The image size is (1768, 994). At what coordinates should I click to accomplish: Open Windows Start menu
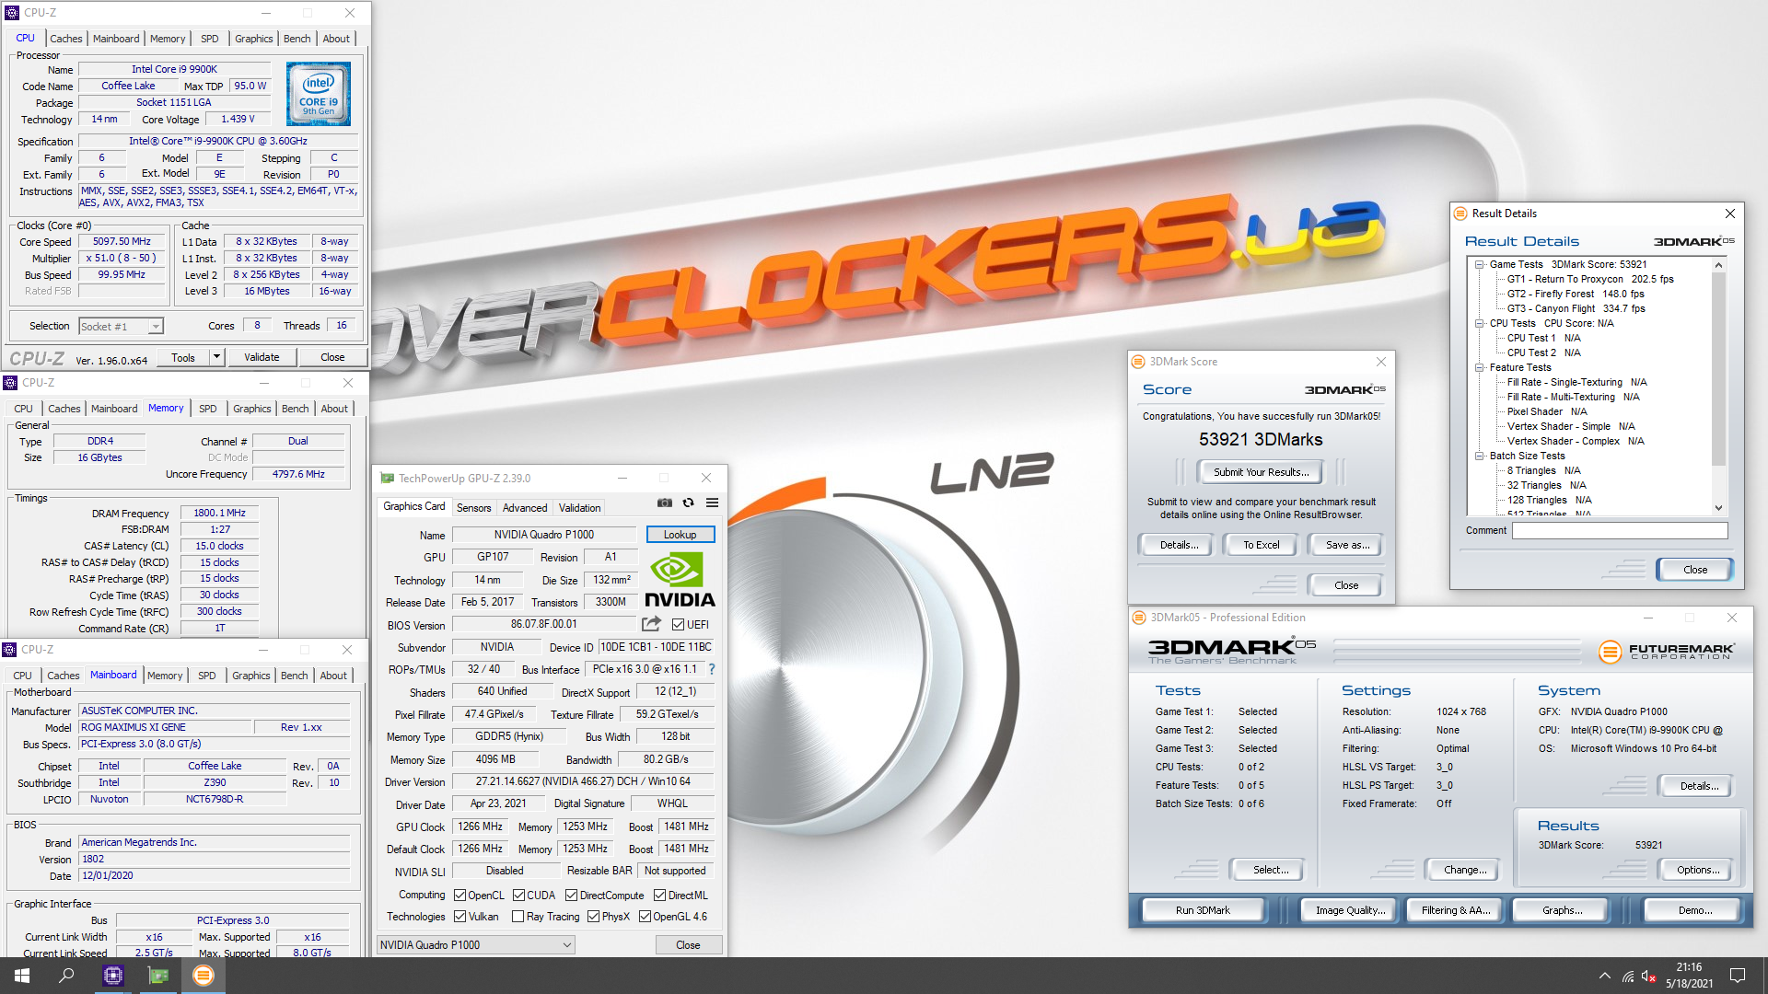22,976
